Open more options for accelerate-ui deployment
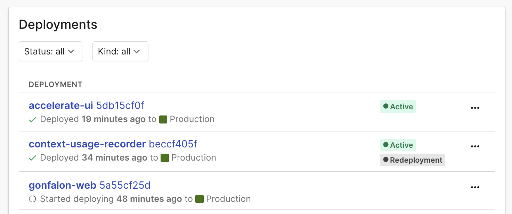512x214 pixels. coord(475,108)
